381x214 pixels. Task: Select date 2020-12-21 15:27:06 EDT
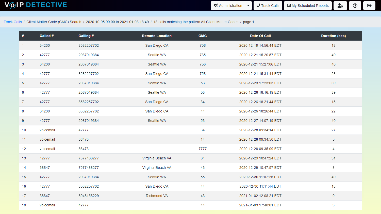point(260,64)
